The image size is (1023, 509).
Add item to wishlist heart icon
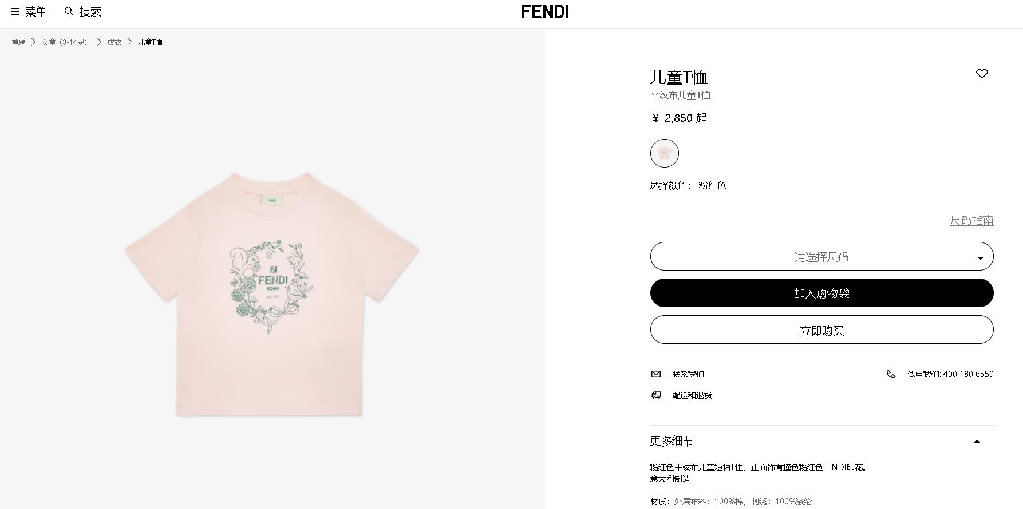pyautogui.click(x=982, y=74)
